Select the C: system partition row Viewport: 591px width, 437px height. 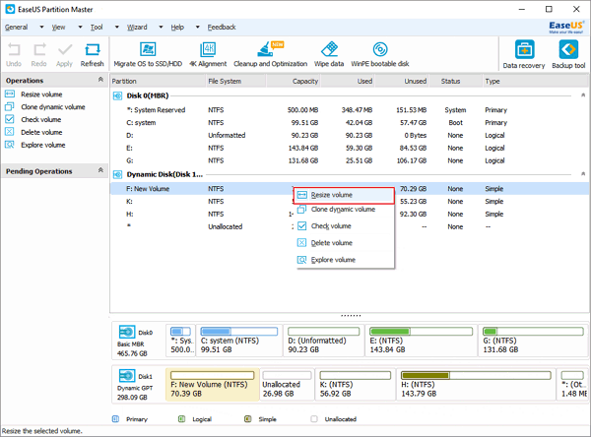[x=349, y=122]
